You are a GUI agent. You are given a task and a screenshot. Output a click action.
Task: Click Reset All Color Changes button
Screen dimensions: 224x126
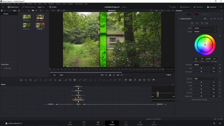tap(199, 99)
